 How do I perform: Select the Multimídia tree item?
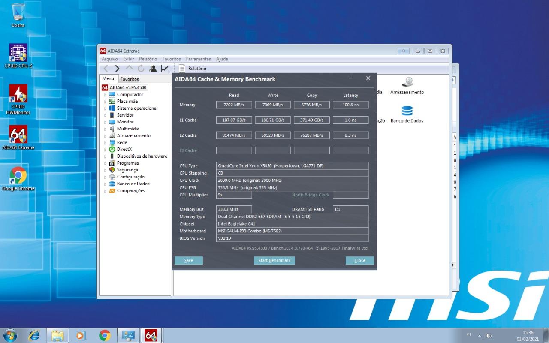tap(128, 129)
